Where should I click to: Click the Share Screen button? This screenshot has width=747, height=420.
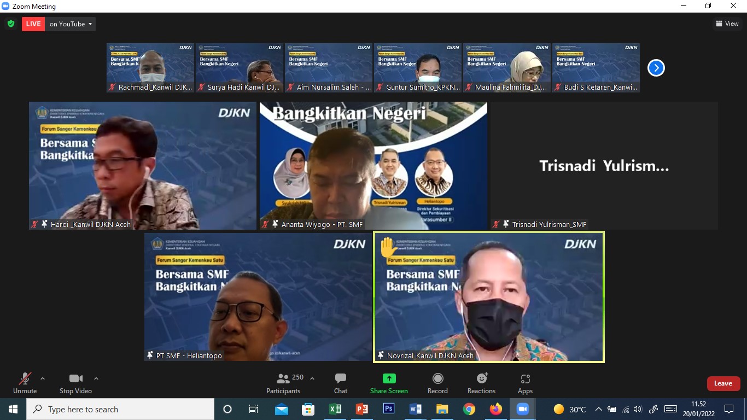(389, 383)
